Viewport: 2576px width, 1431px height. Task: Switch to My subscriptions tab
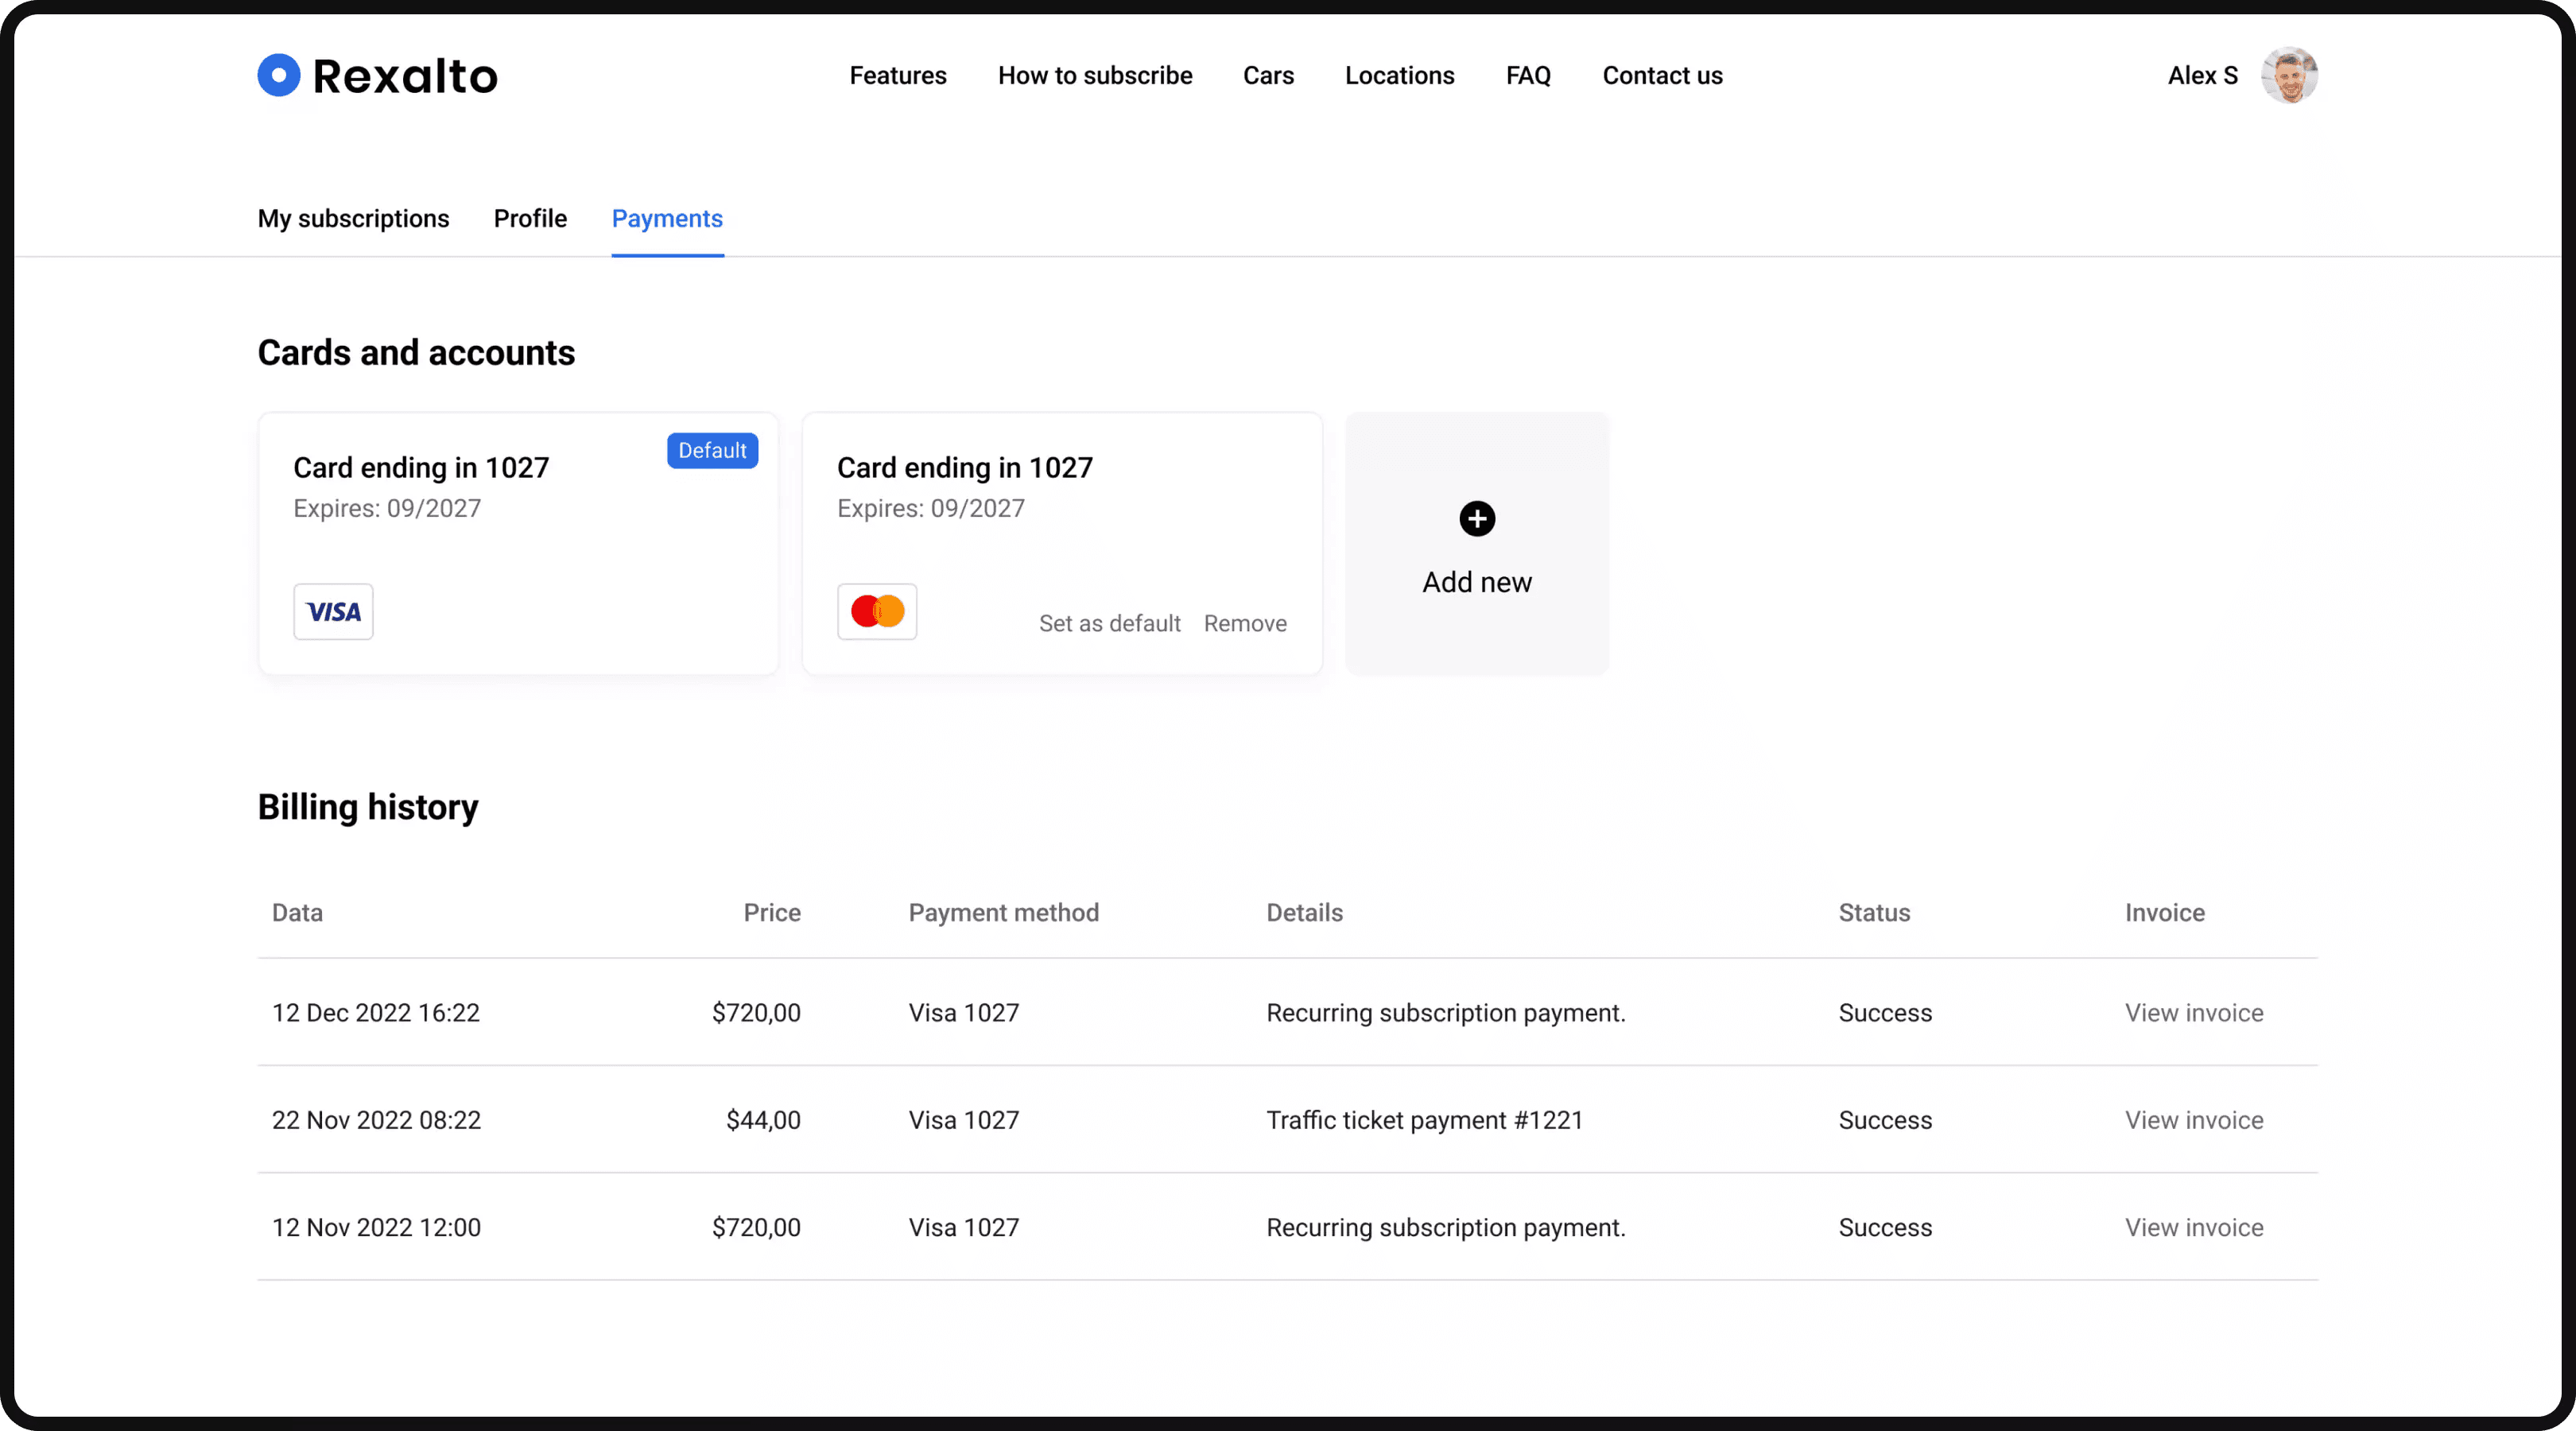[x=353, y=219]
